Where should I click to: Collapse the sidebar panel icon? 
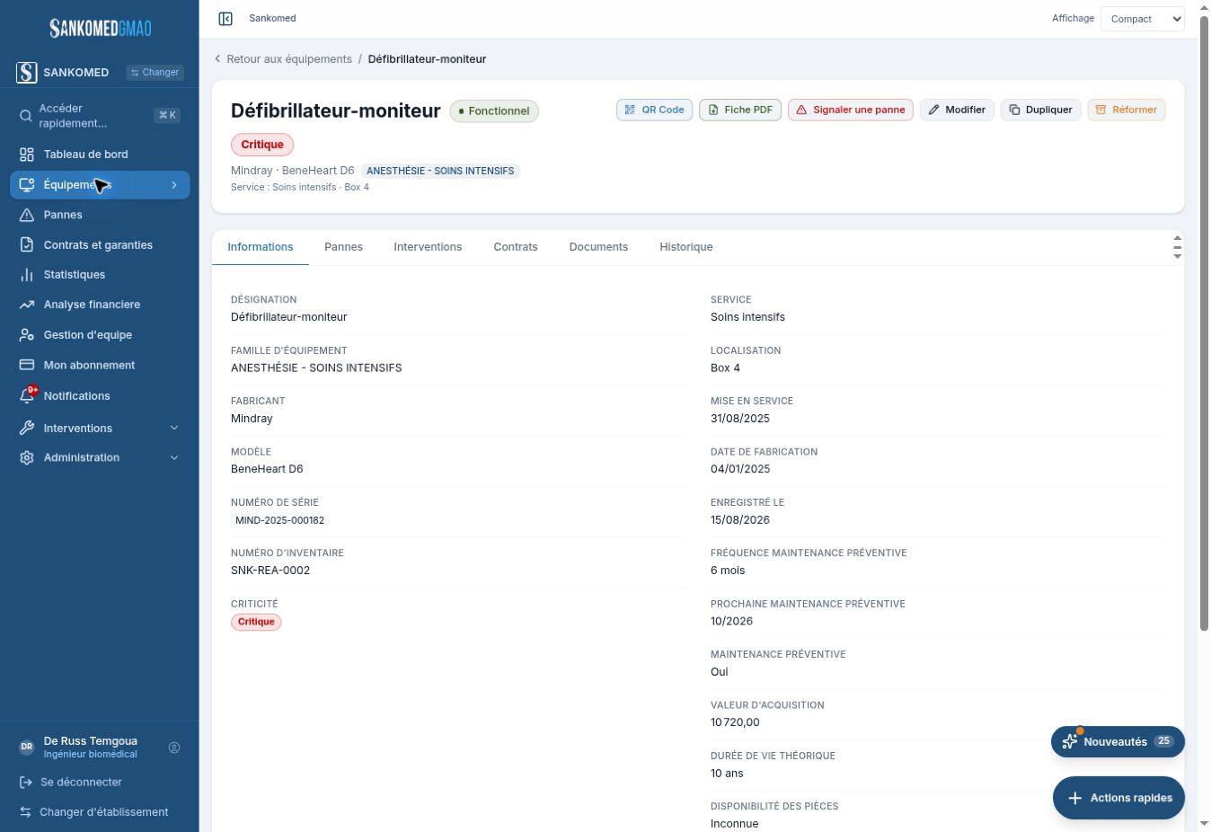pos(225,19)
